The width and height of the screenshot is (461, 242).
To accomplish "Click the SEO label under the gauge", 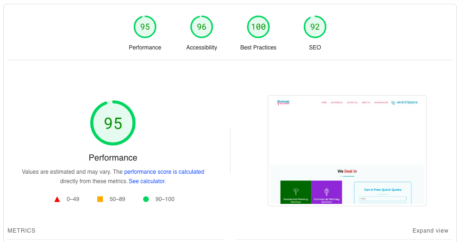I will [315, 48].
